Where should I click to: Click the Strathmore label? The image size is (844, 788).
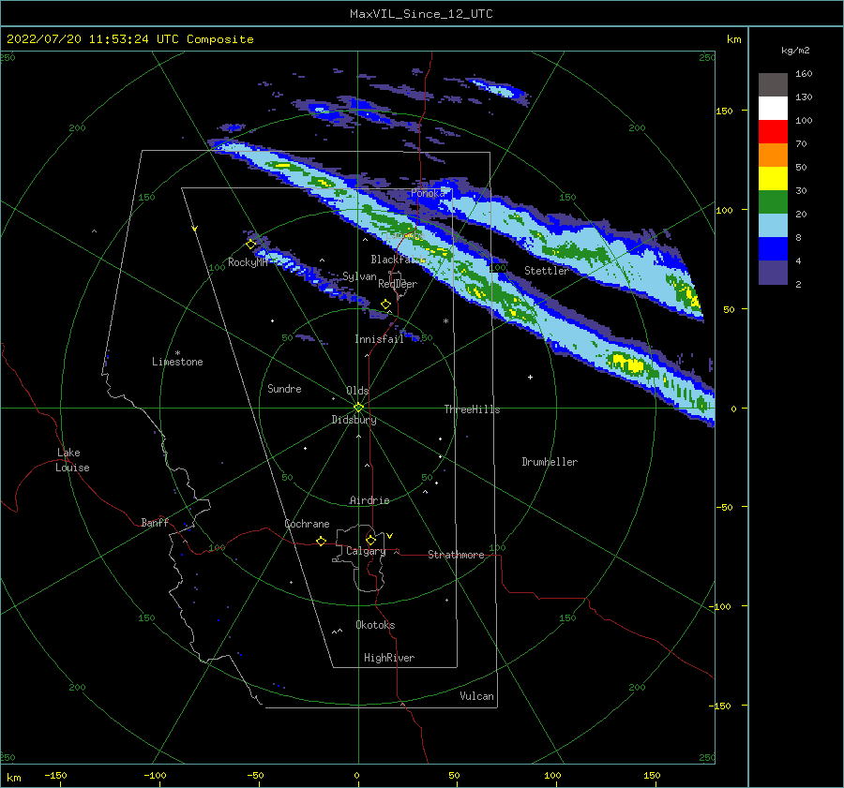pyautogui.click(x=456, y=555)
